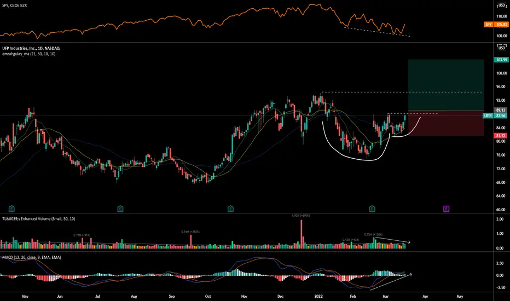Open the USD currency selector in the SPY pane
Screen dimensions: 510x301
click(x=502, y=5)
